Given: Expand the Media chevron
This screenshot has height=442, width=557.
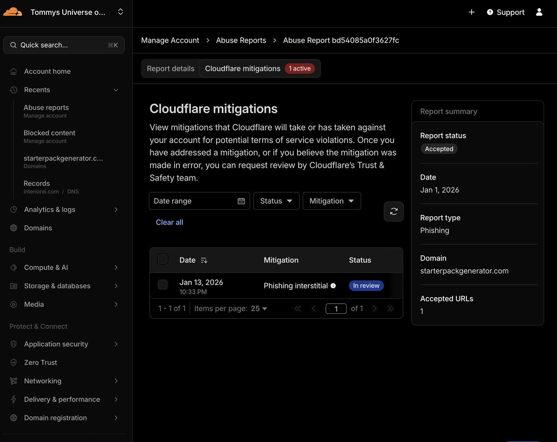Looking at the screenshot, I should (x=116, y=305).
